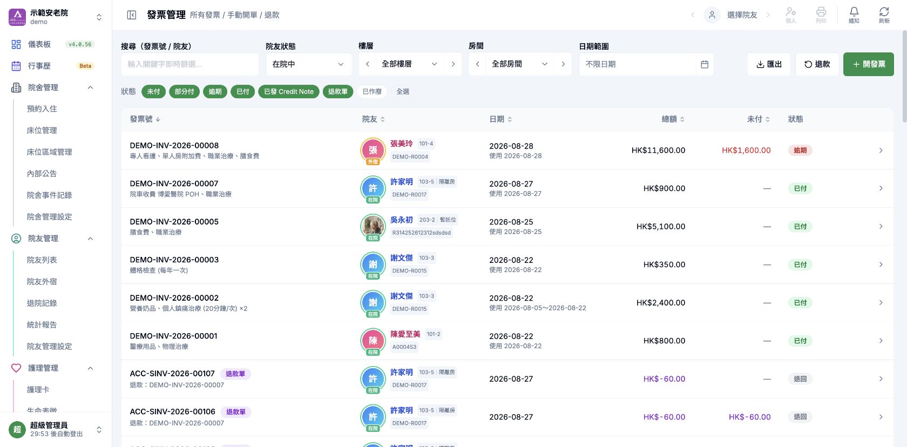This screenshot has height=447, width=907.
Task: Click 逾期 status badge on DEMO-INV-2026-00008
Action: [x=800, y=151]
